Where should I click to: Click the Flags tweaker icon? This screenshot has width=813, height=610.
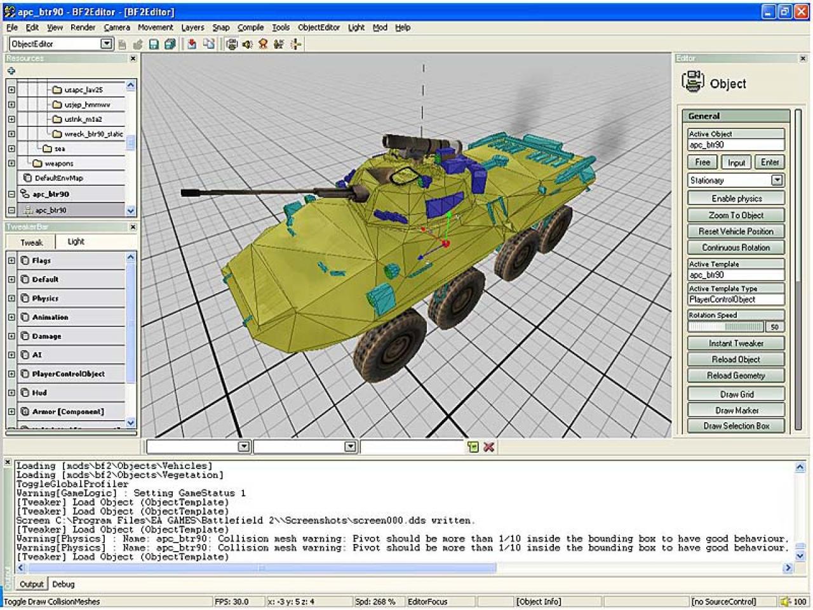[25, 260]
